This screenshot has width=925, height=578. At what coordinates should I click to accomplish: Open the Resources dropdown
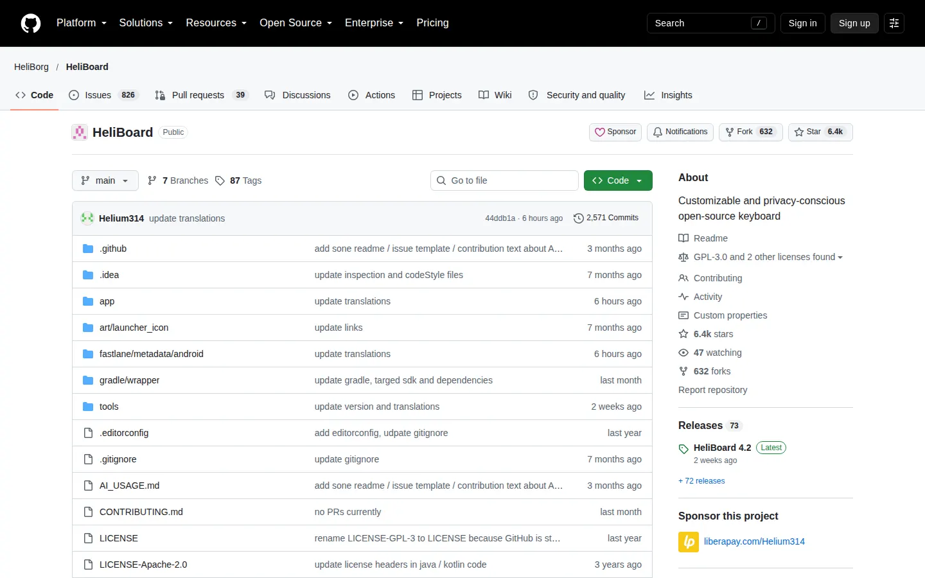[216, 23]
